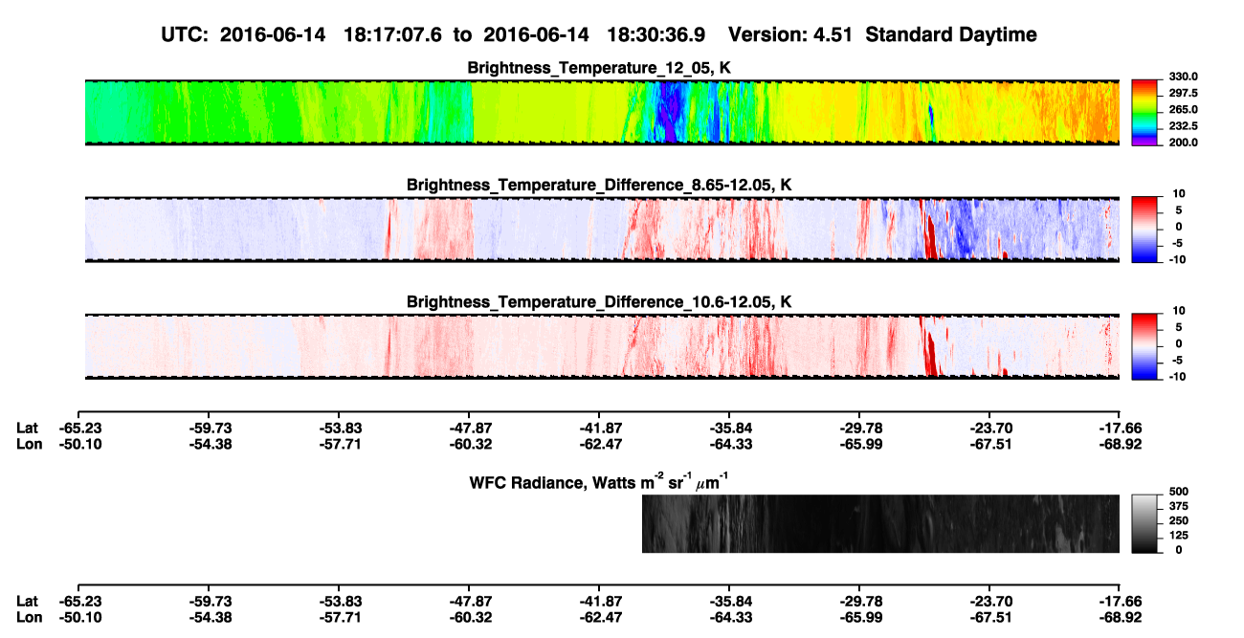This screenshot has width=1244, height=638.
Task: Click the red-blue colorbar of the 10.6-12.05 difference
Action: point(1144,346)
